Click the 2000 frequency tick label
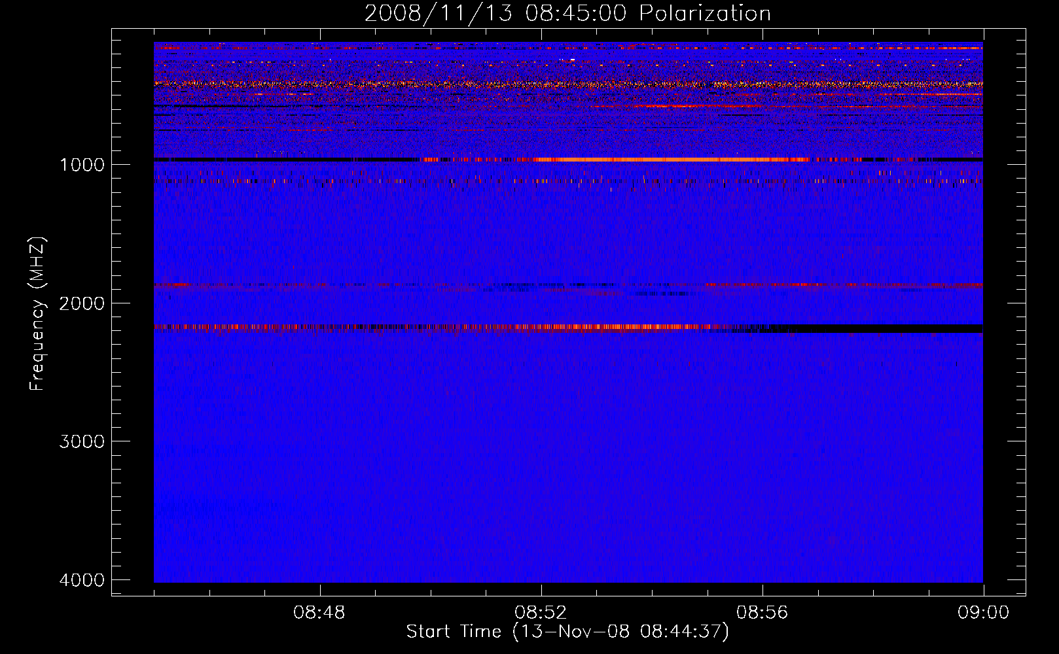Viewport: 1059px width, 654px height. [82, 303]
